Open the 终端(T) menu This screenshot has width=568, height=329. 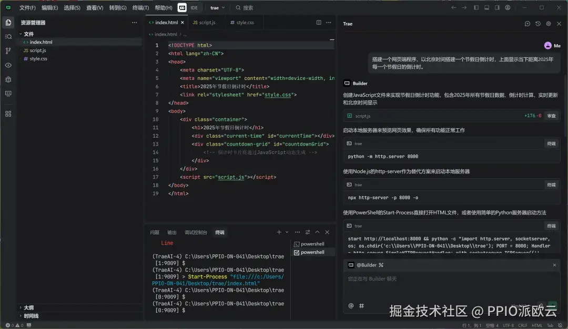tap(140, 7)
